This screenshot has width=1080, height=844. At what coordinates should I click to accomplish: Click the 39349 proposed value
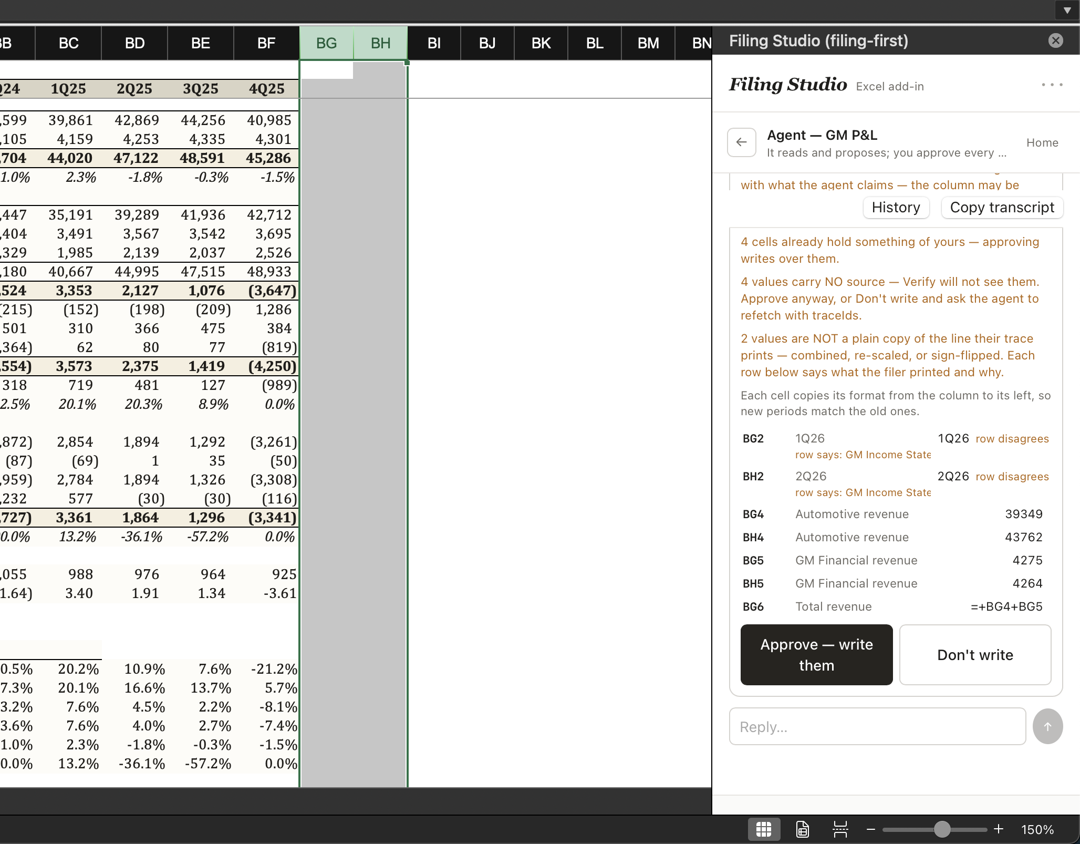point(1024,514)
